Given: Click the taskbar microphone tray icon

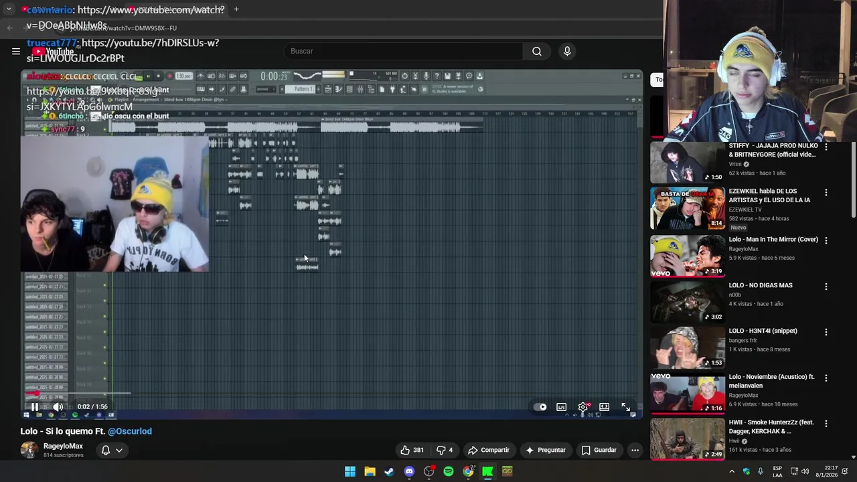Looking at the screenshot, I should click(760, 471).
